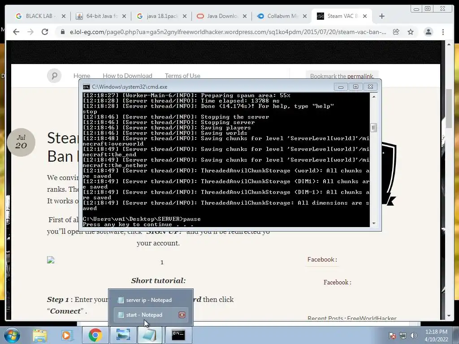Click the padlock site info icon
459x344 pixels.
[63, 32]
